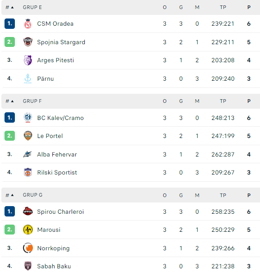Click blue rank 1 badge for Spirou Charleroi

click(9, 211)
